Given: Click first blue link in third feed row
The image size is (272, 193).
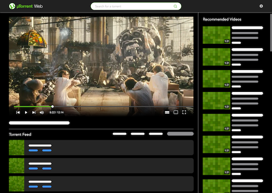Looking at the screenshot, I should coord(33,186).
